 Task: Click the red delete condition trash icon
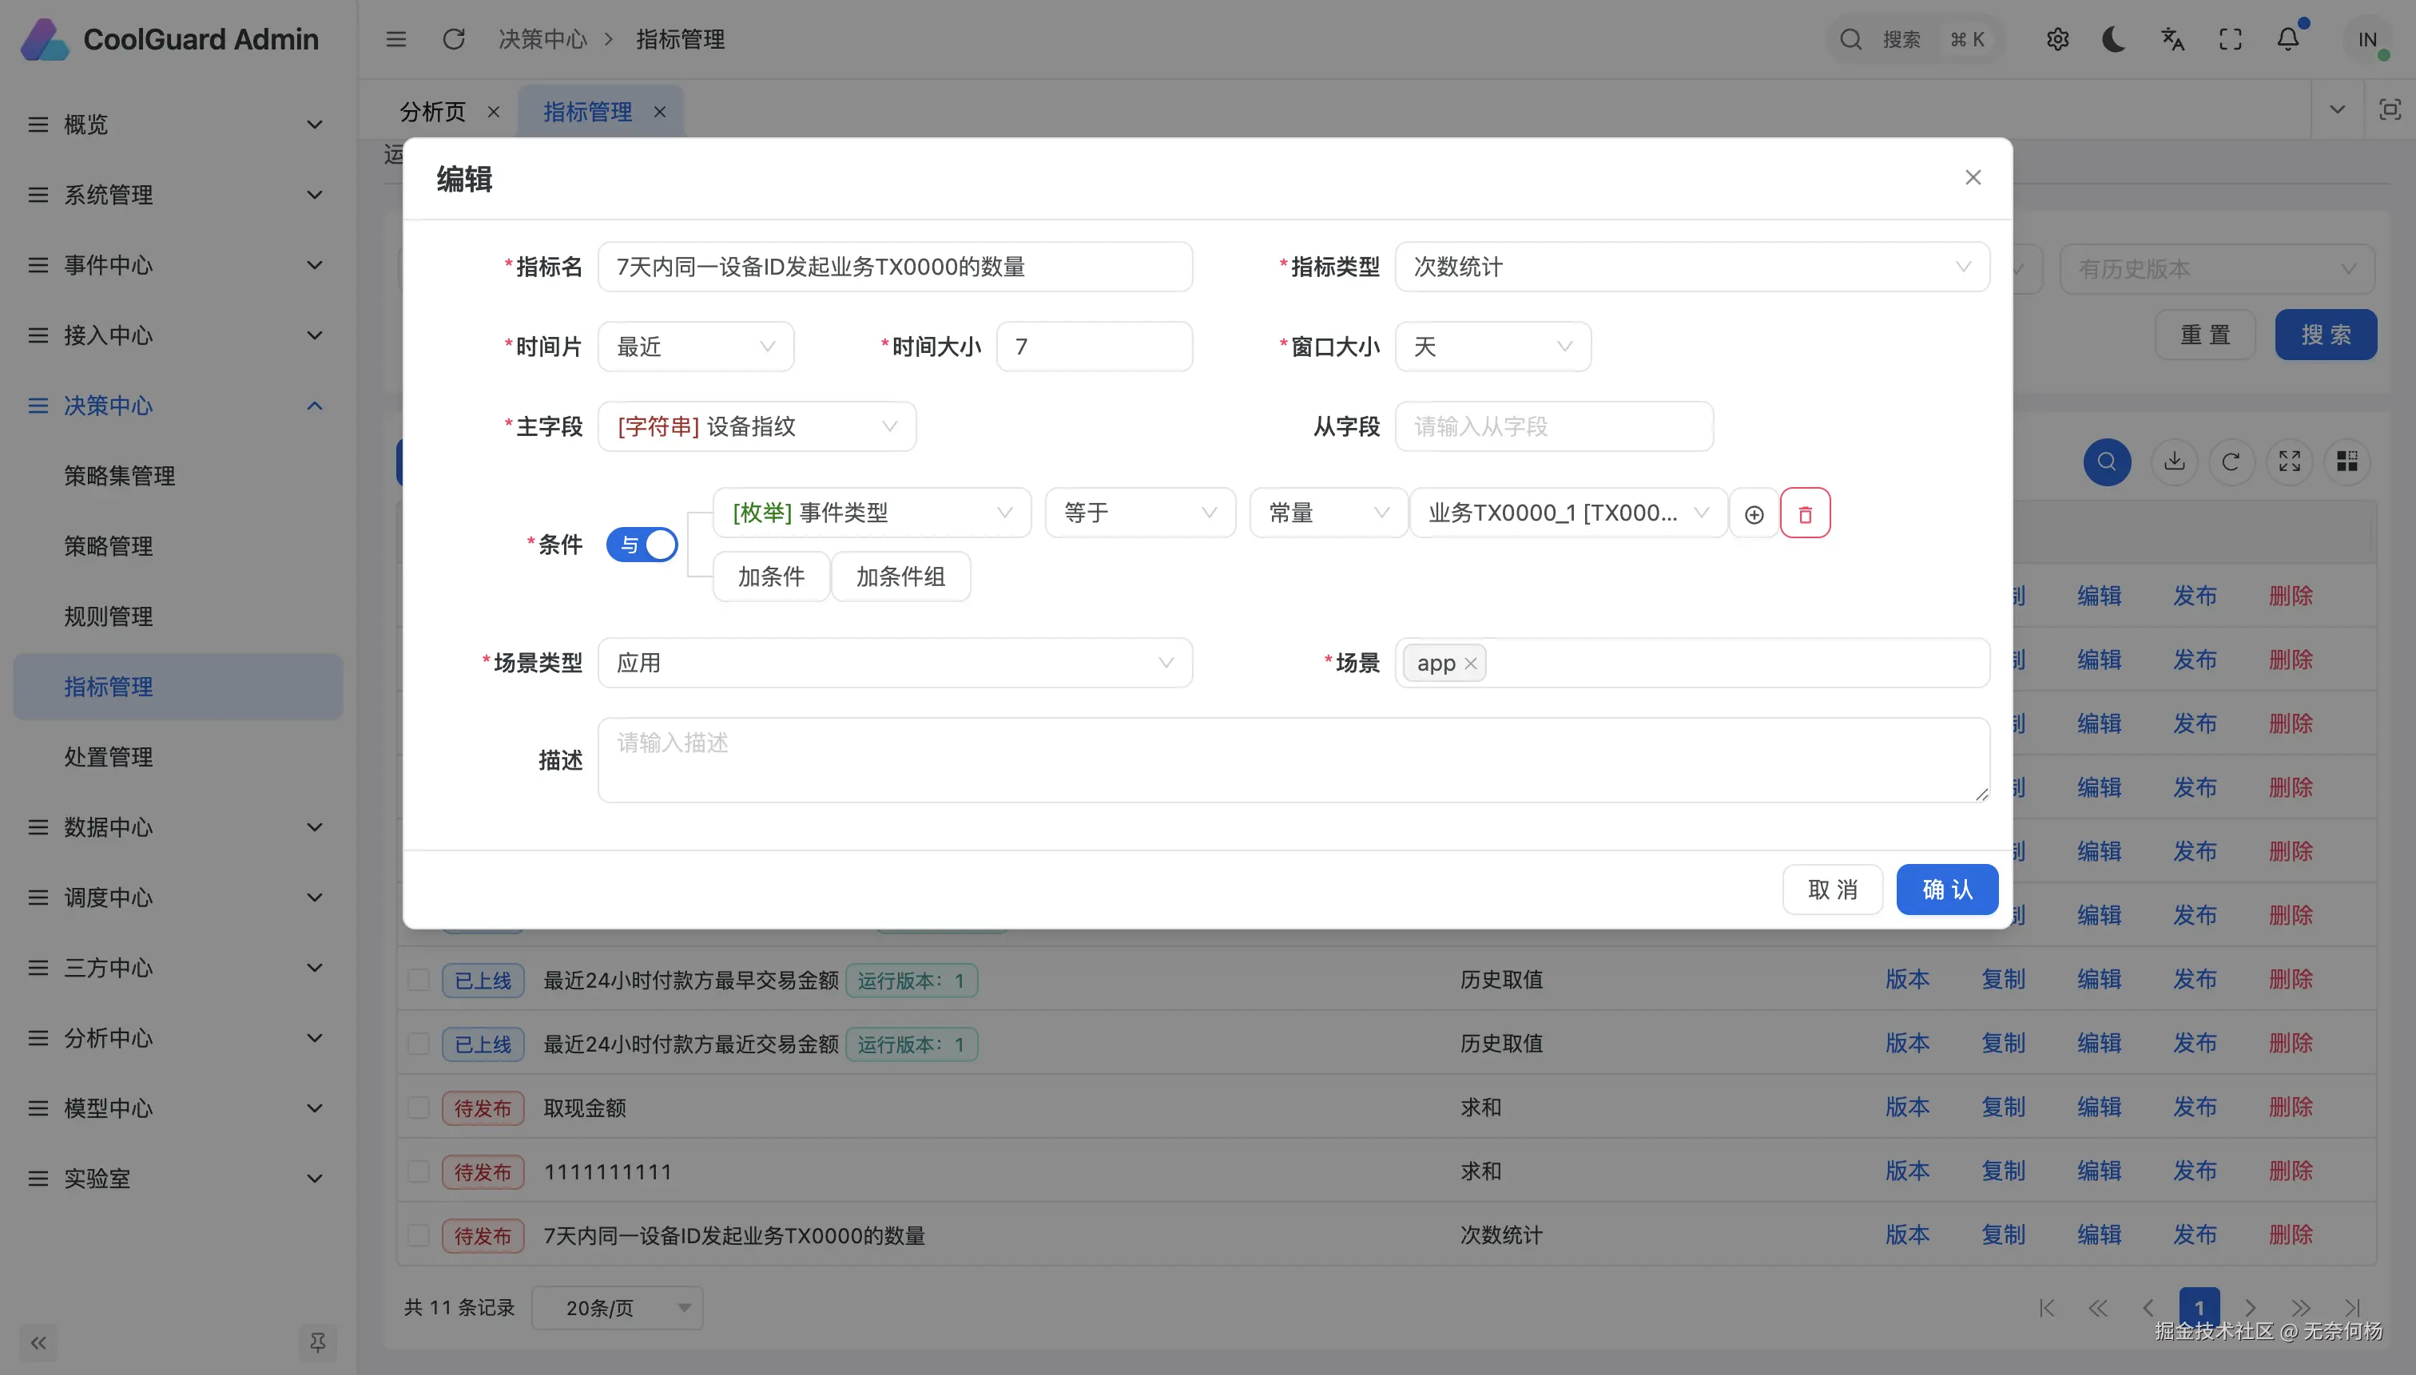[1805, 513]
